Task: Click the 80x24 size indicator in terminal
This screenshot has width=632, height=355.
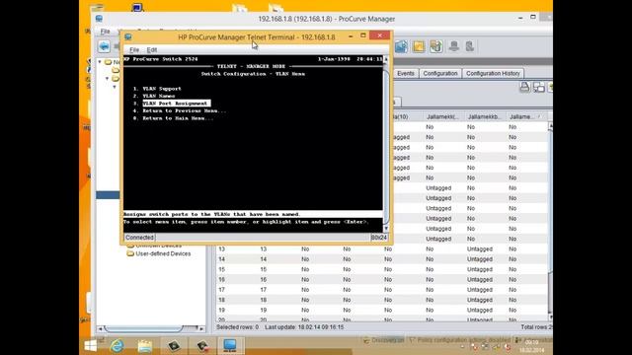Action: pyautogui.click(x=378, y=238)
